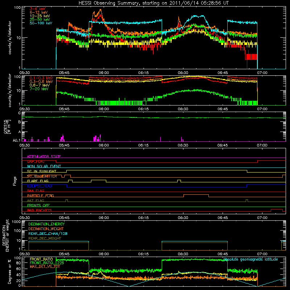
Task: Select the SC_TRANSMITTER flag label
Action: (x=42, y=176)
